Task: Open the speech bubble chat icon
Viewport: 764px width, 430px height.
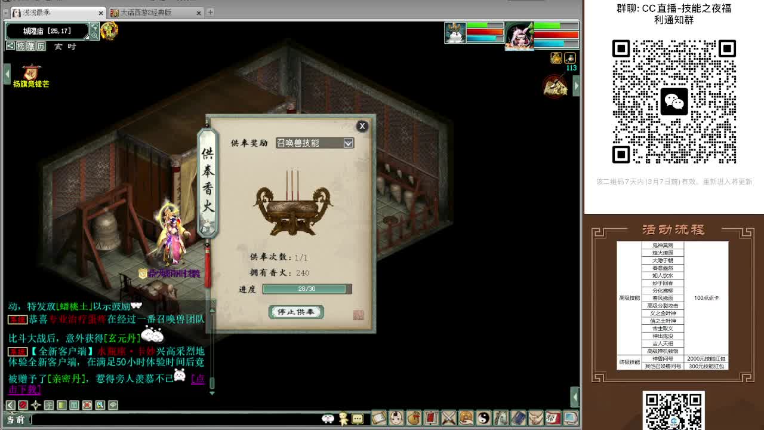Action: pos(358,419)
